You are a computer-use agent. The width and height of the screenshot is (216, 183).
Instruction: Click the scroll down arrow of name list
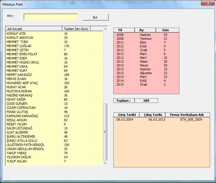click(105, 163)
